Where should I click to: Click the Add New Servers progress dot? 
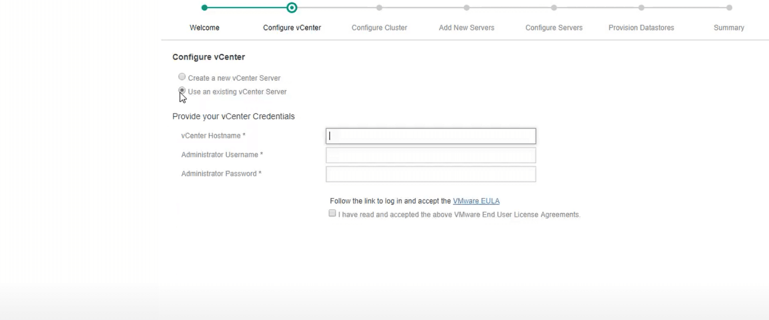coord(467,8)
